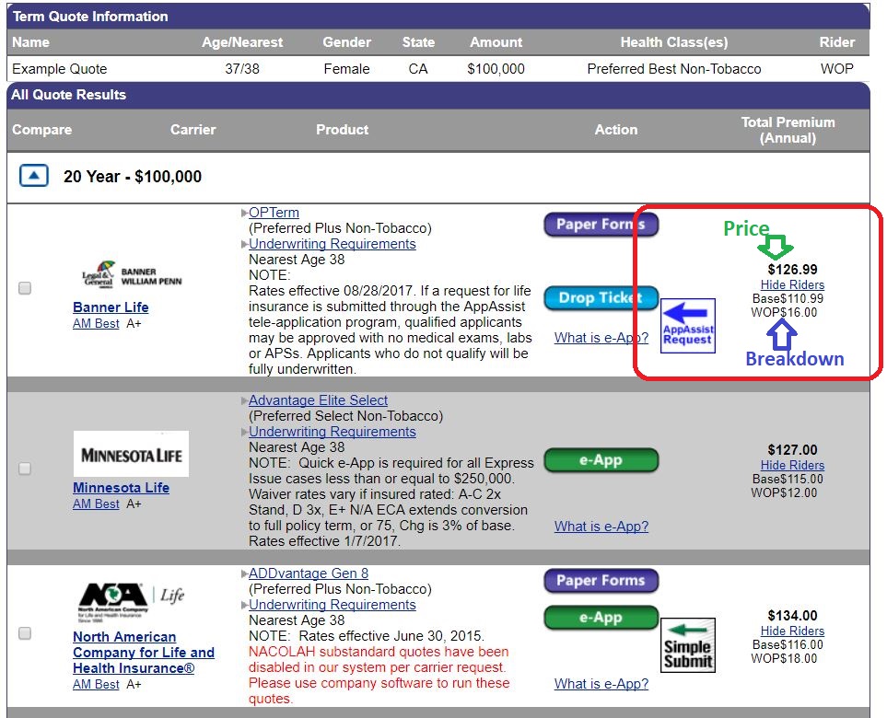Open North American Company for Life carrier link
This screenshot has height=718, width=887.
click(x=144, y=653)
